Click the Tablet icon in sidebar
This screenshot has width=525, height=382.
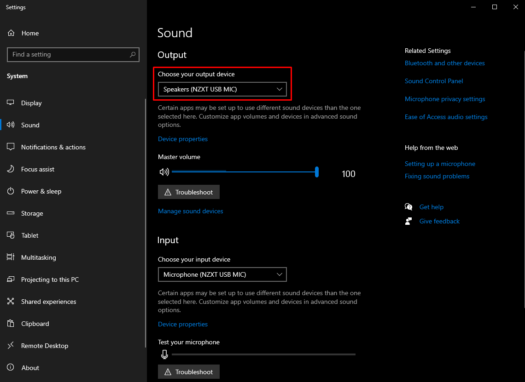[11, 235]
